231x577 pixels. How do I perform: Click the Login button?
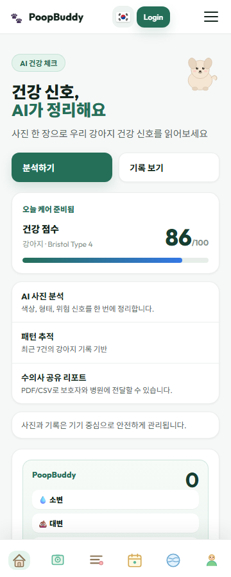[153, 17]
